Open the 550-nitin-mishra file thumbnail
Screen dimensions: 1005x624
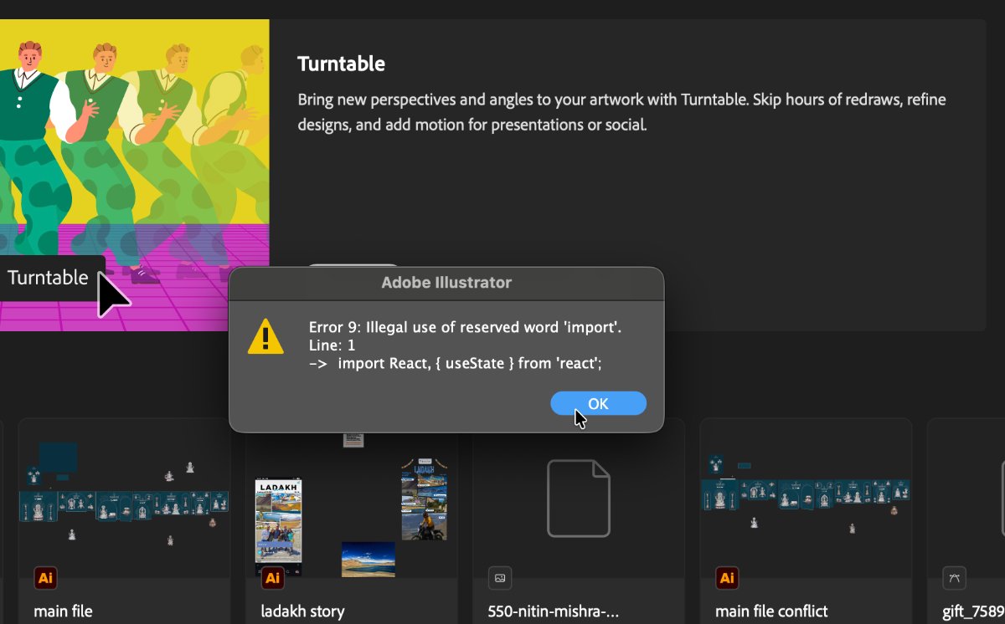point(579,498)
